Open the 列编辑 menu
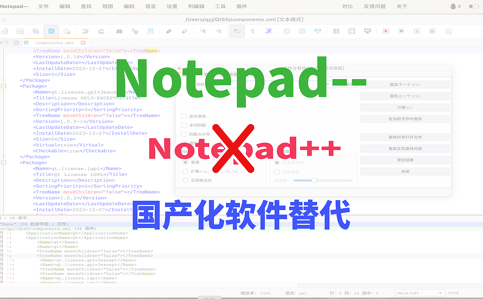Viewport: 483px width, 299px height. coord(196,6)
